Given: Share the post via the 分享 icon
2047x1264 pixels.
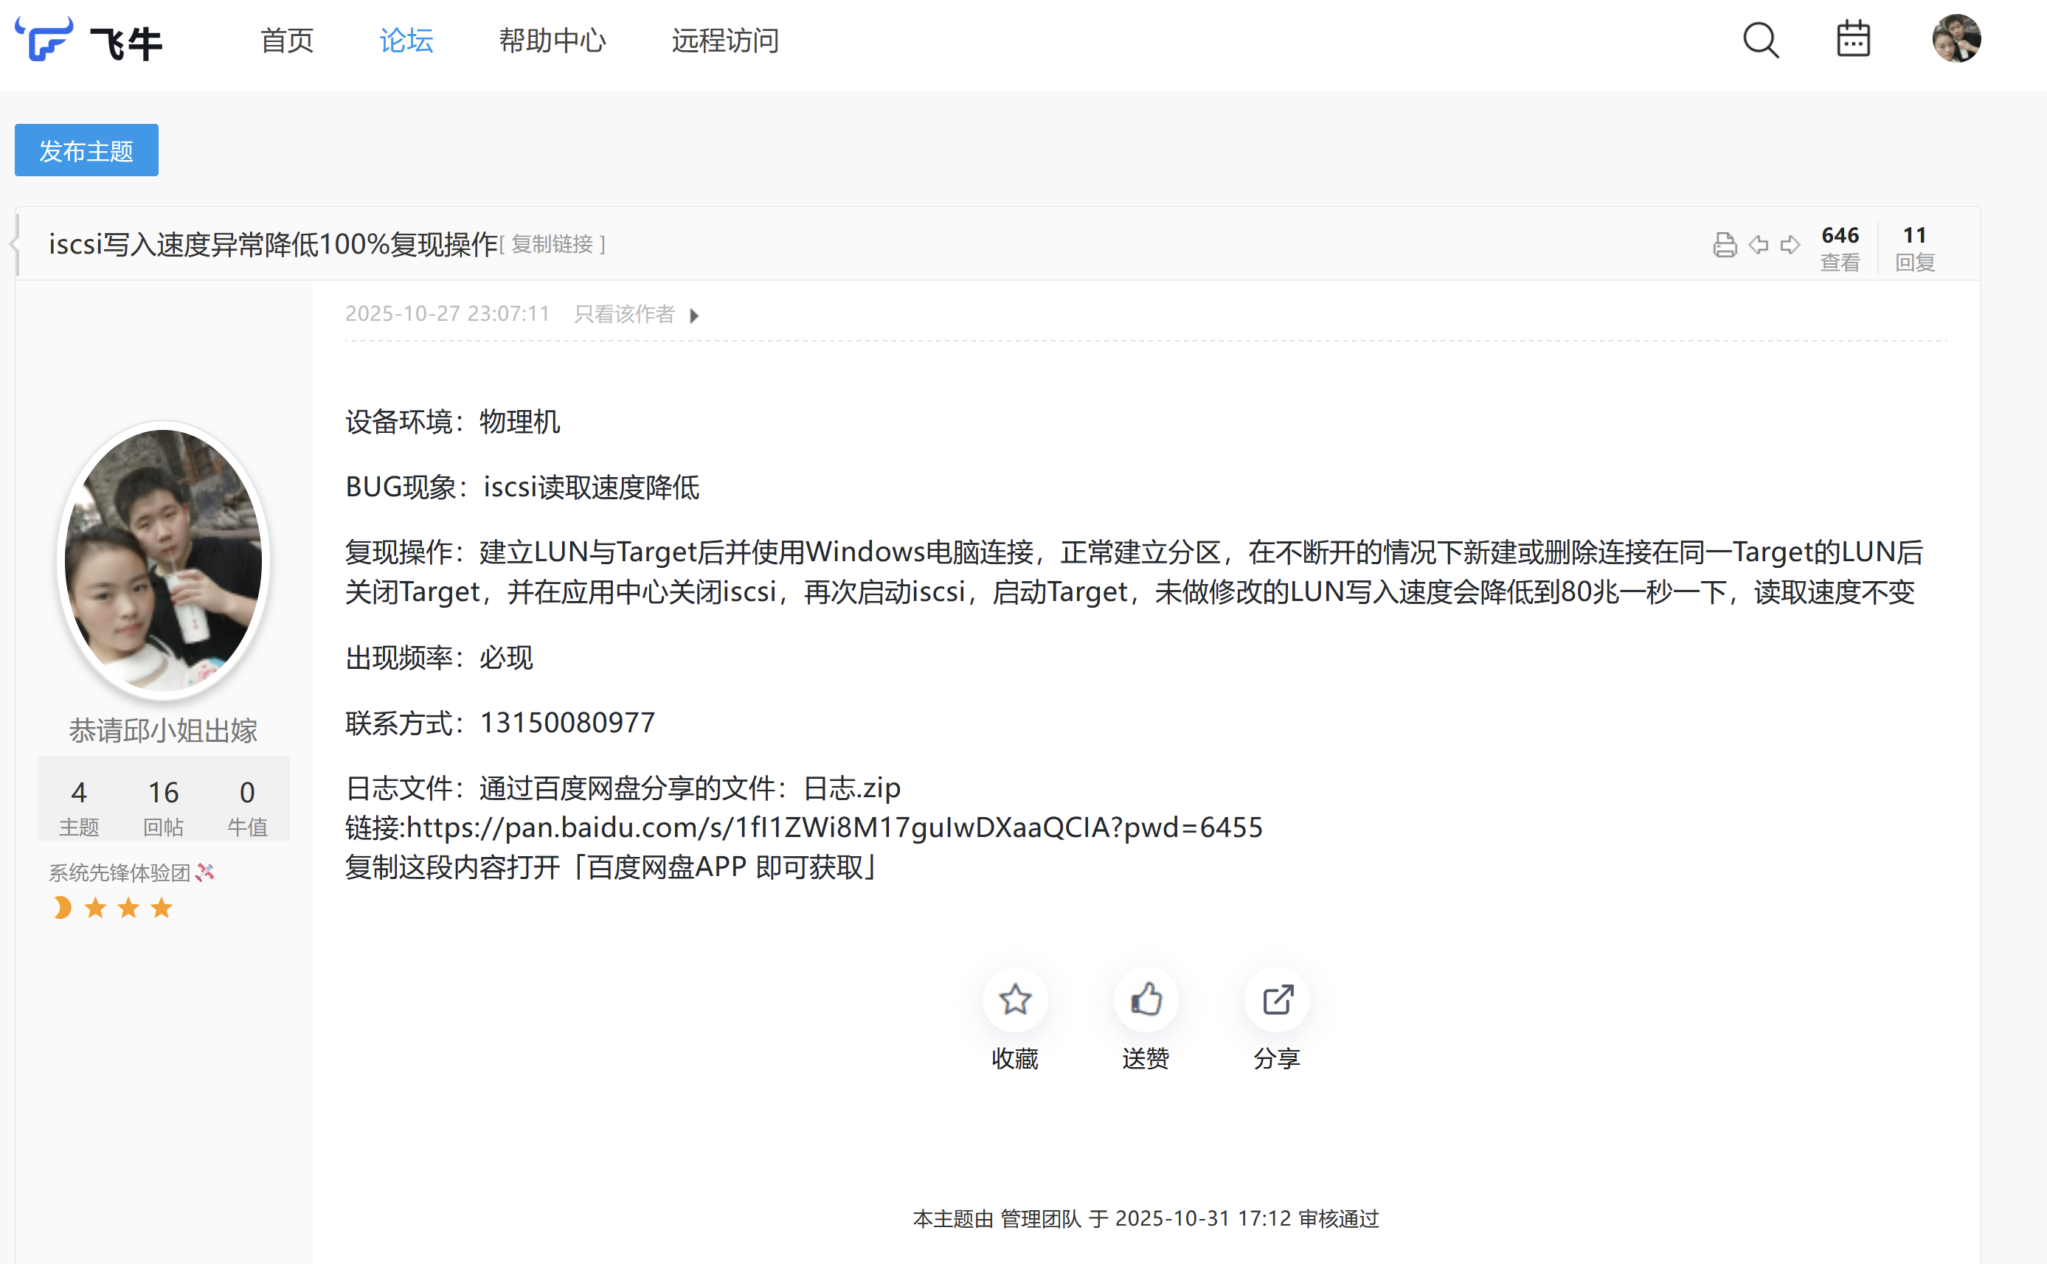Looking at the screenshot, I should tap(1276, 999).
